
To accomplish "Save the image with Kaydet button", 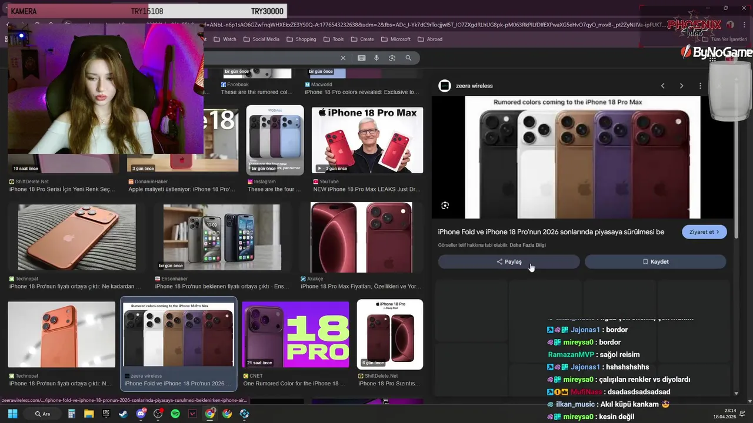I will (x=655, y=262).
